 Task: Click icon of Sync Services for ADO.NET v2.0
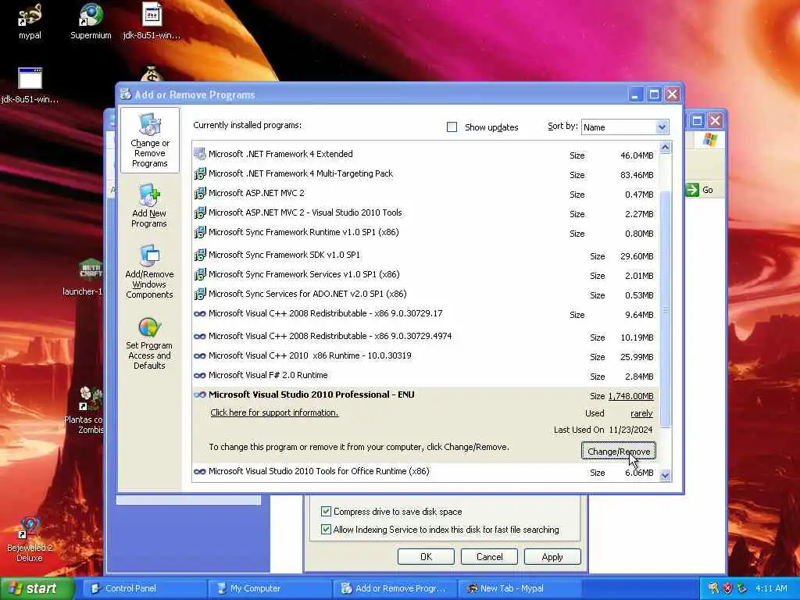tap(200, 294)
